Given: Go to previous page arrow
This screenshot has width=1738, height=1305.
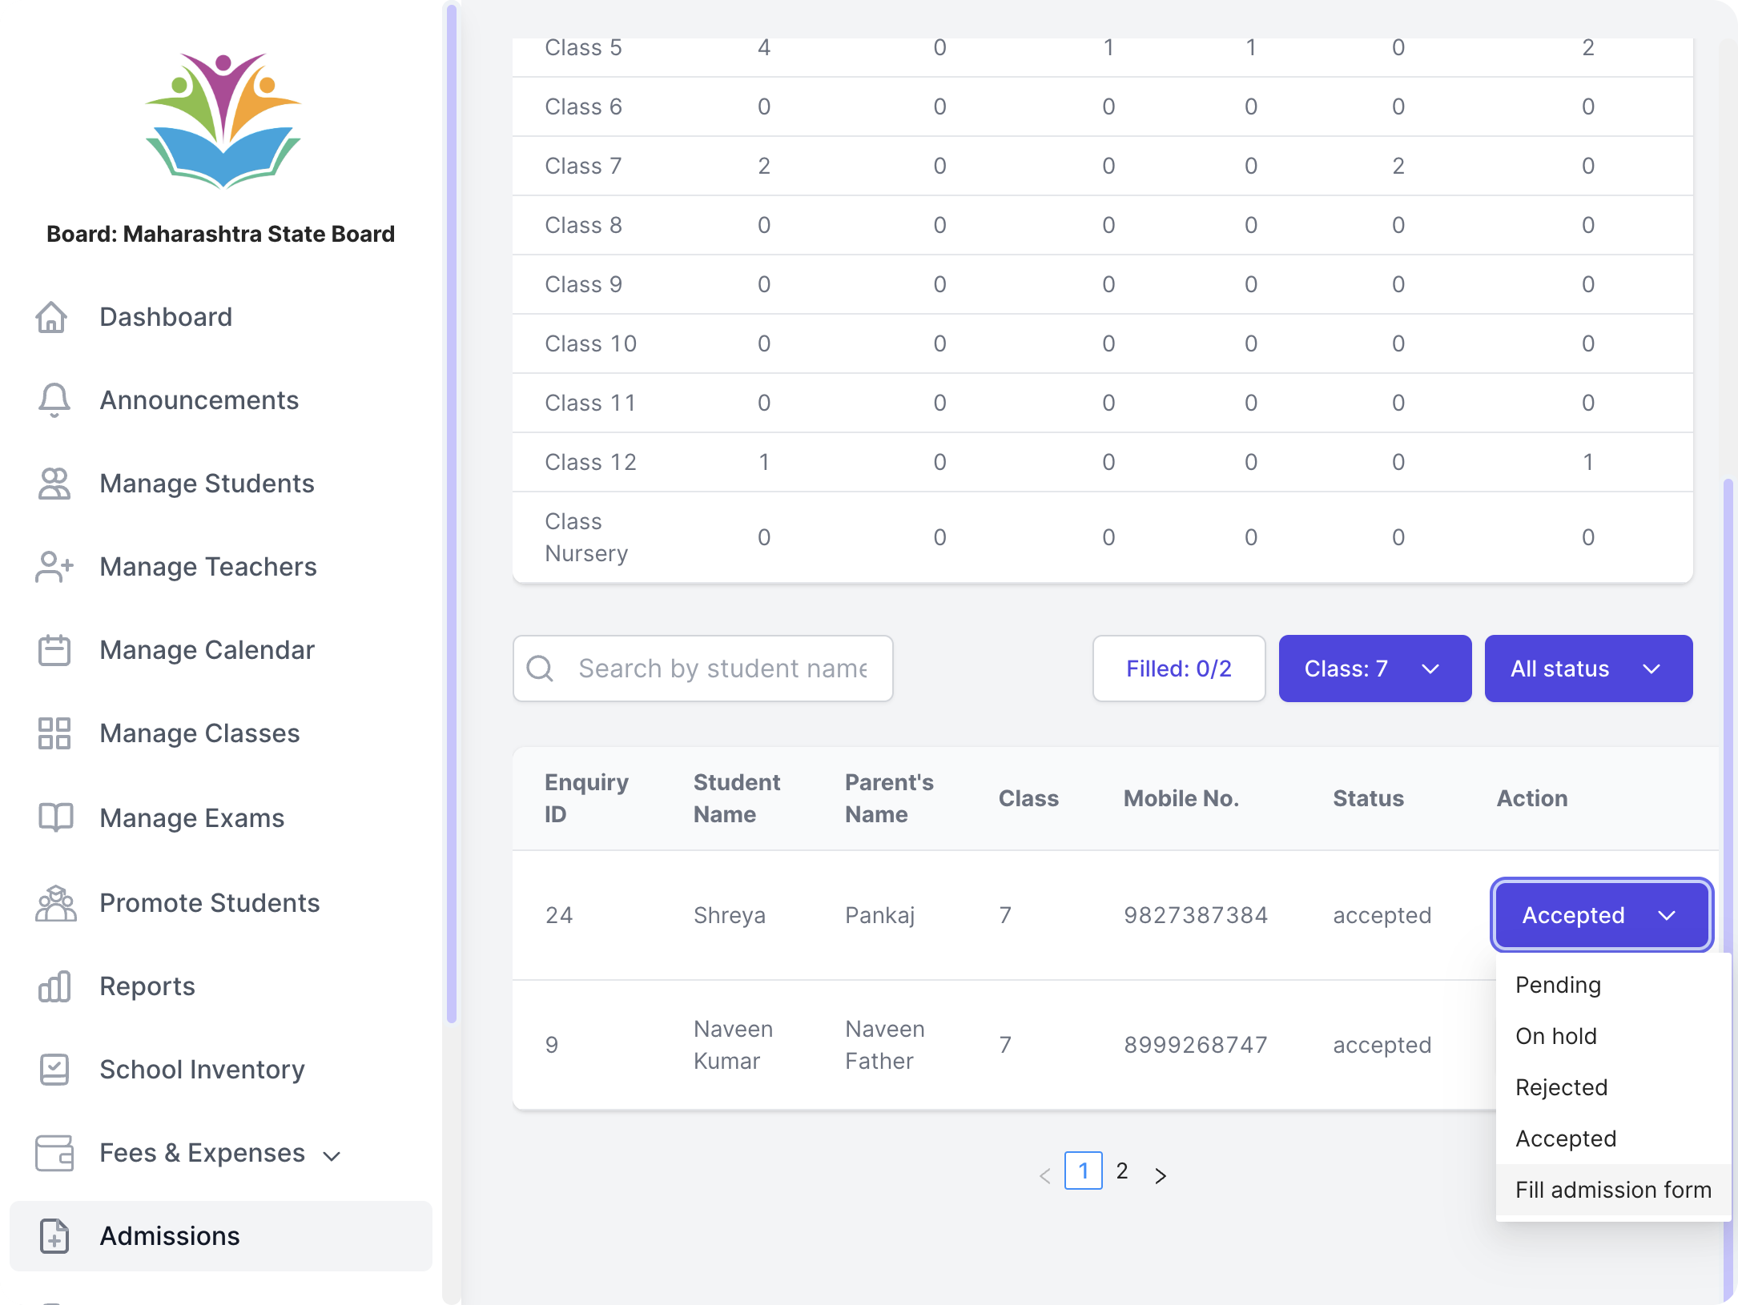Looking at the screenshot, I should tap(1044, 1174).
